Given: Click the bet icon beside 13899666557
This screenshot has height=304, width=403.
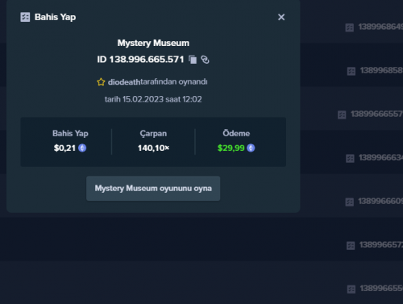Looking at the screenshot, I should click(342, 115).
